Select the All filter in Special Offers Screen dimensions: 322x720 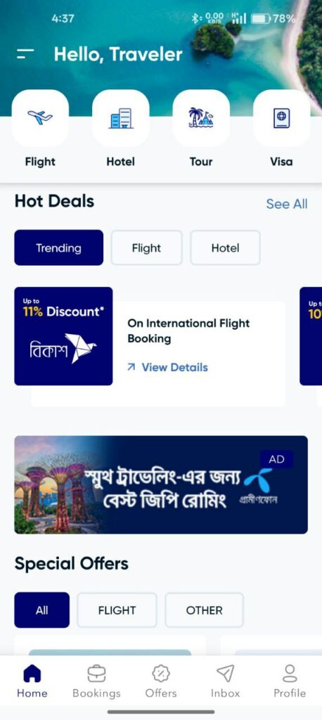coord(41,610)
